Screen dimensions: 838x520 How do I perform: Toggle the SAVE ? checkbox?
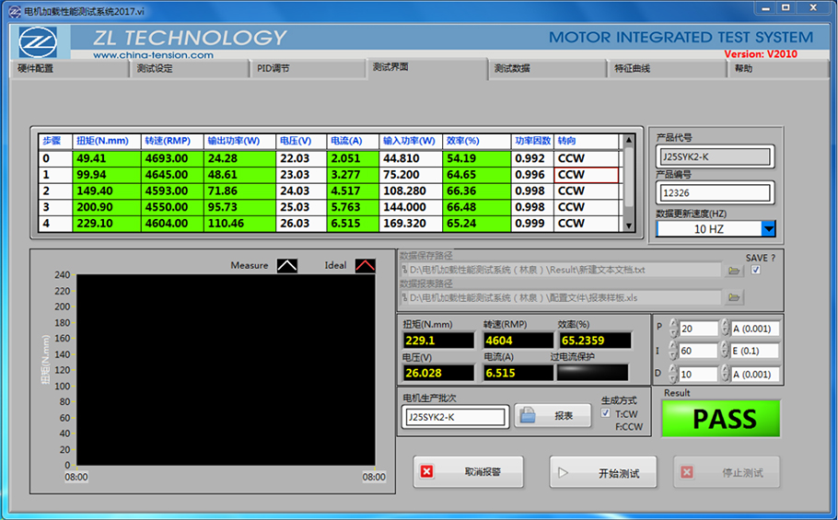coord(756,271)
